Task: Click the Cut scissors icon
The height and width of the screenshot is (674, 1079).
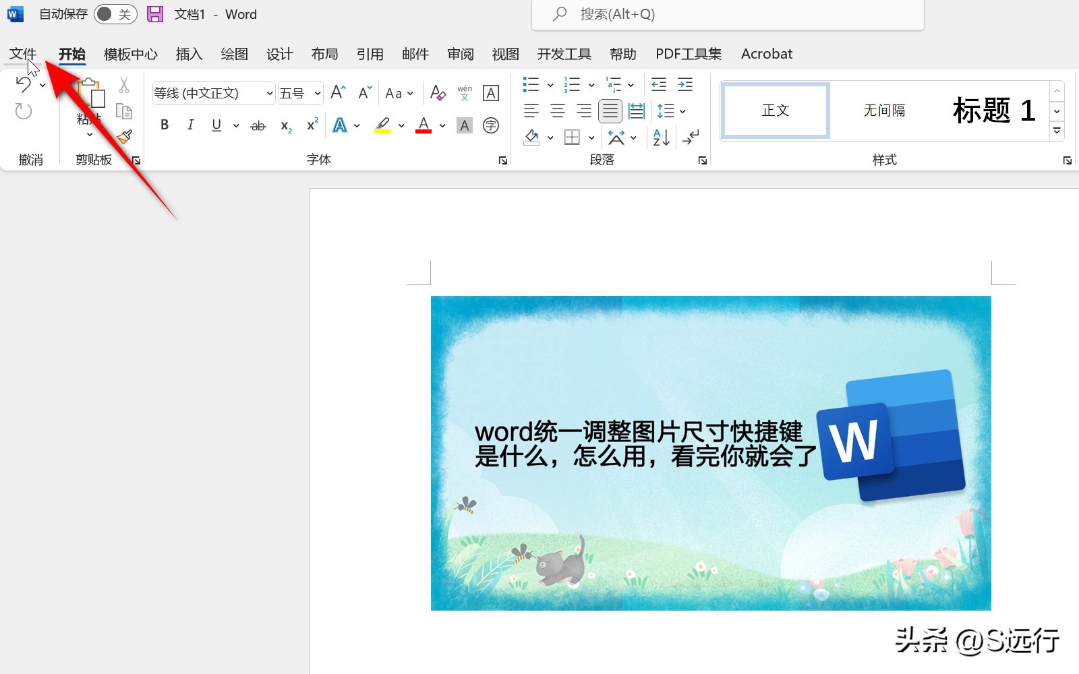Action: [124, 85]
